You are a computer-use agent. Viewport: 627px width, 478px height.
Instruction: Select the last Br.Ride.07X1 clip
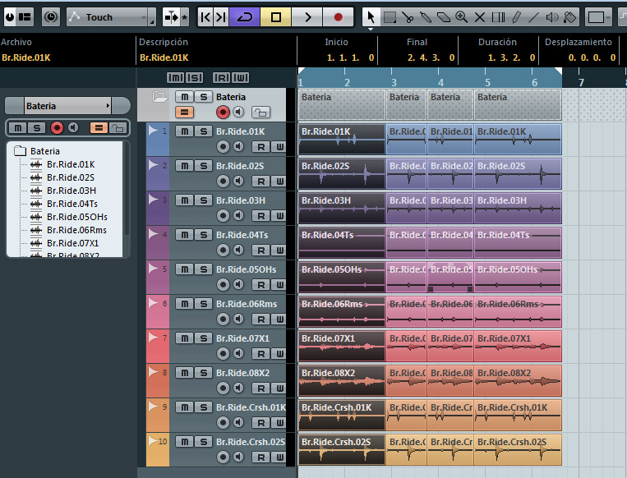tap(518, 346)
